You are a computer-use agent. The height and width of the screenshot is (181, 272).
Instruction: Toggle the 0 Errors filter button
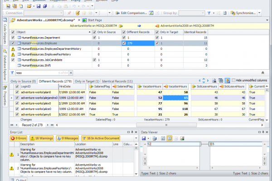click(19, 138)
